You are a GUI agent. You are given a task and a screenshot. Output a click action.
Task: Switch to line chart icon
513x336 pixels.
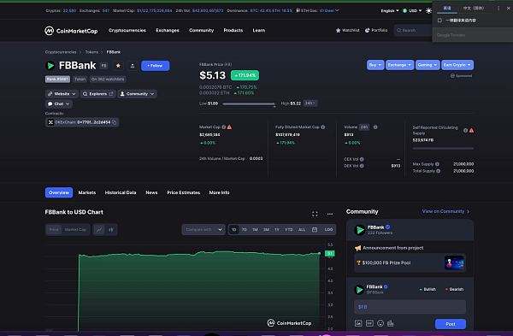click(99, 230)
